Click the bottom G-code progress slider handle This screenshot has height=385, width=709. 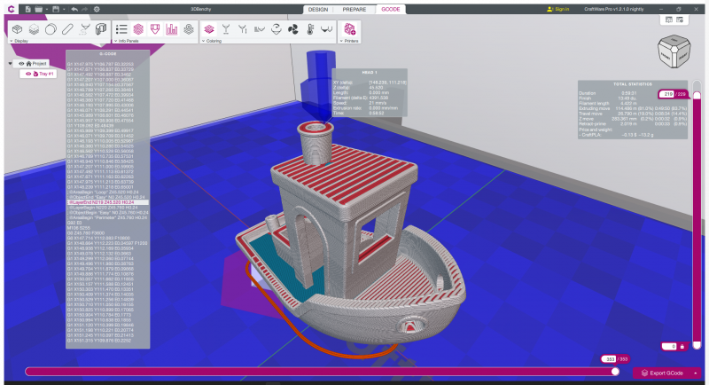tap(614, 372)
